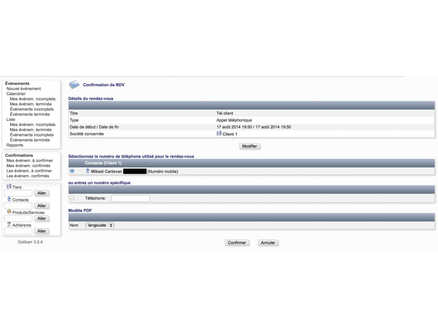
Task: Open Mes événem. terminés under Liste
Action: pos(31,130)
